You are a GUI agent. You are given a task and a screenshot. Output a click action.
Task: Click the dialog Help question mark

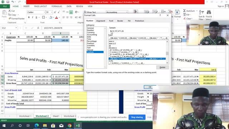coord(160,15)
